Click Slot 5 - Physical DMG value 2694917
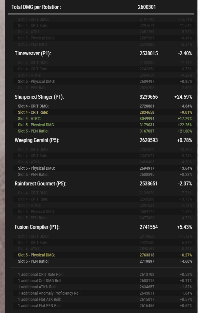 pos(147,168)
